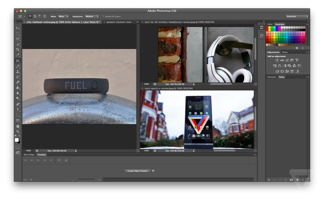Close the sync-by-50-wireless-headphones document
The image size is (324, 200).
[x=142, y=22]
